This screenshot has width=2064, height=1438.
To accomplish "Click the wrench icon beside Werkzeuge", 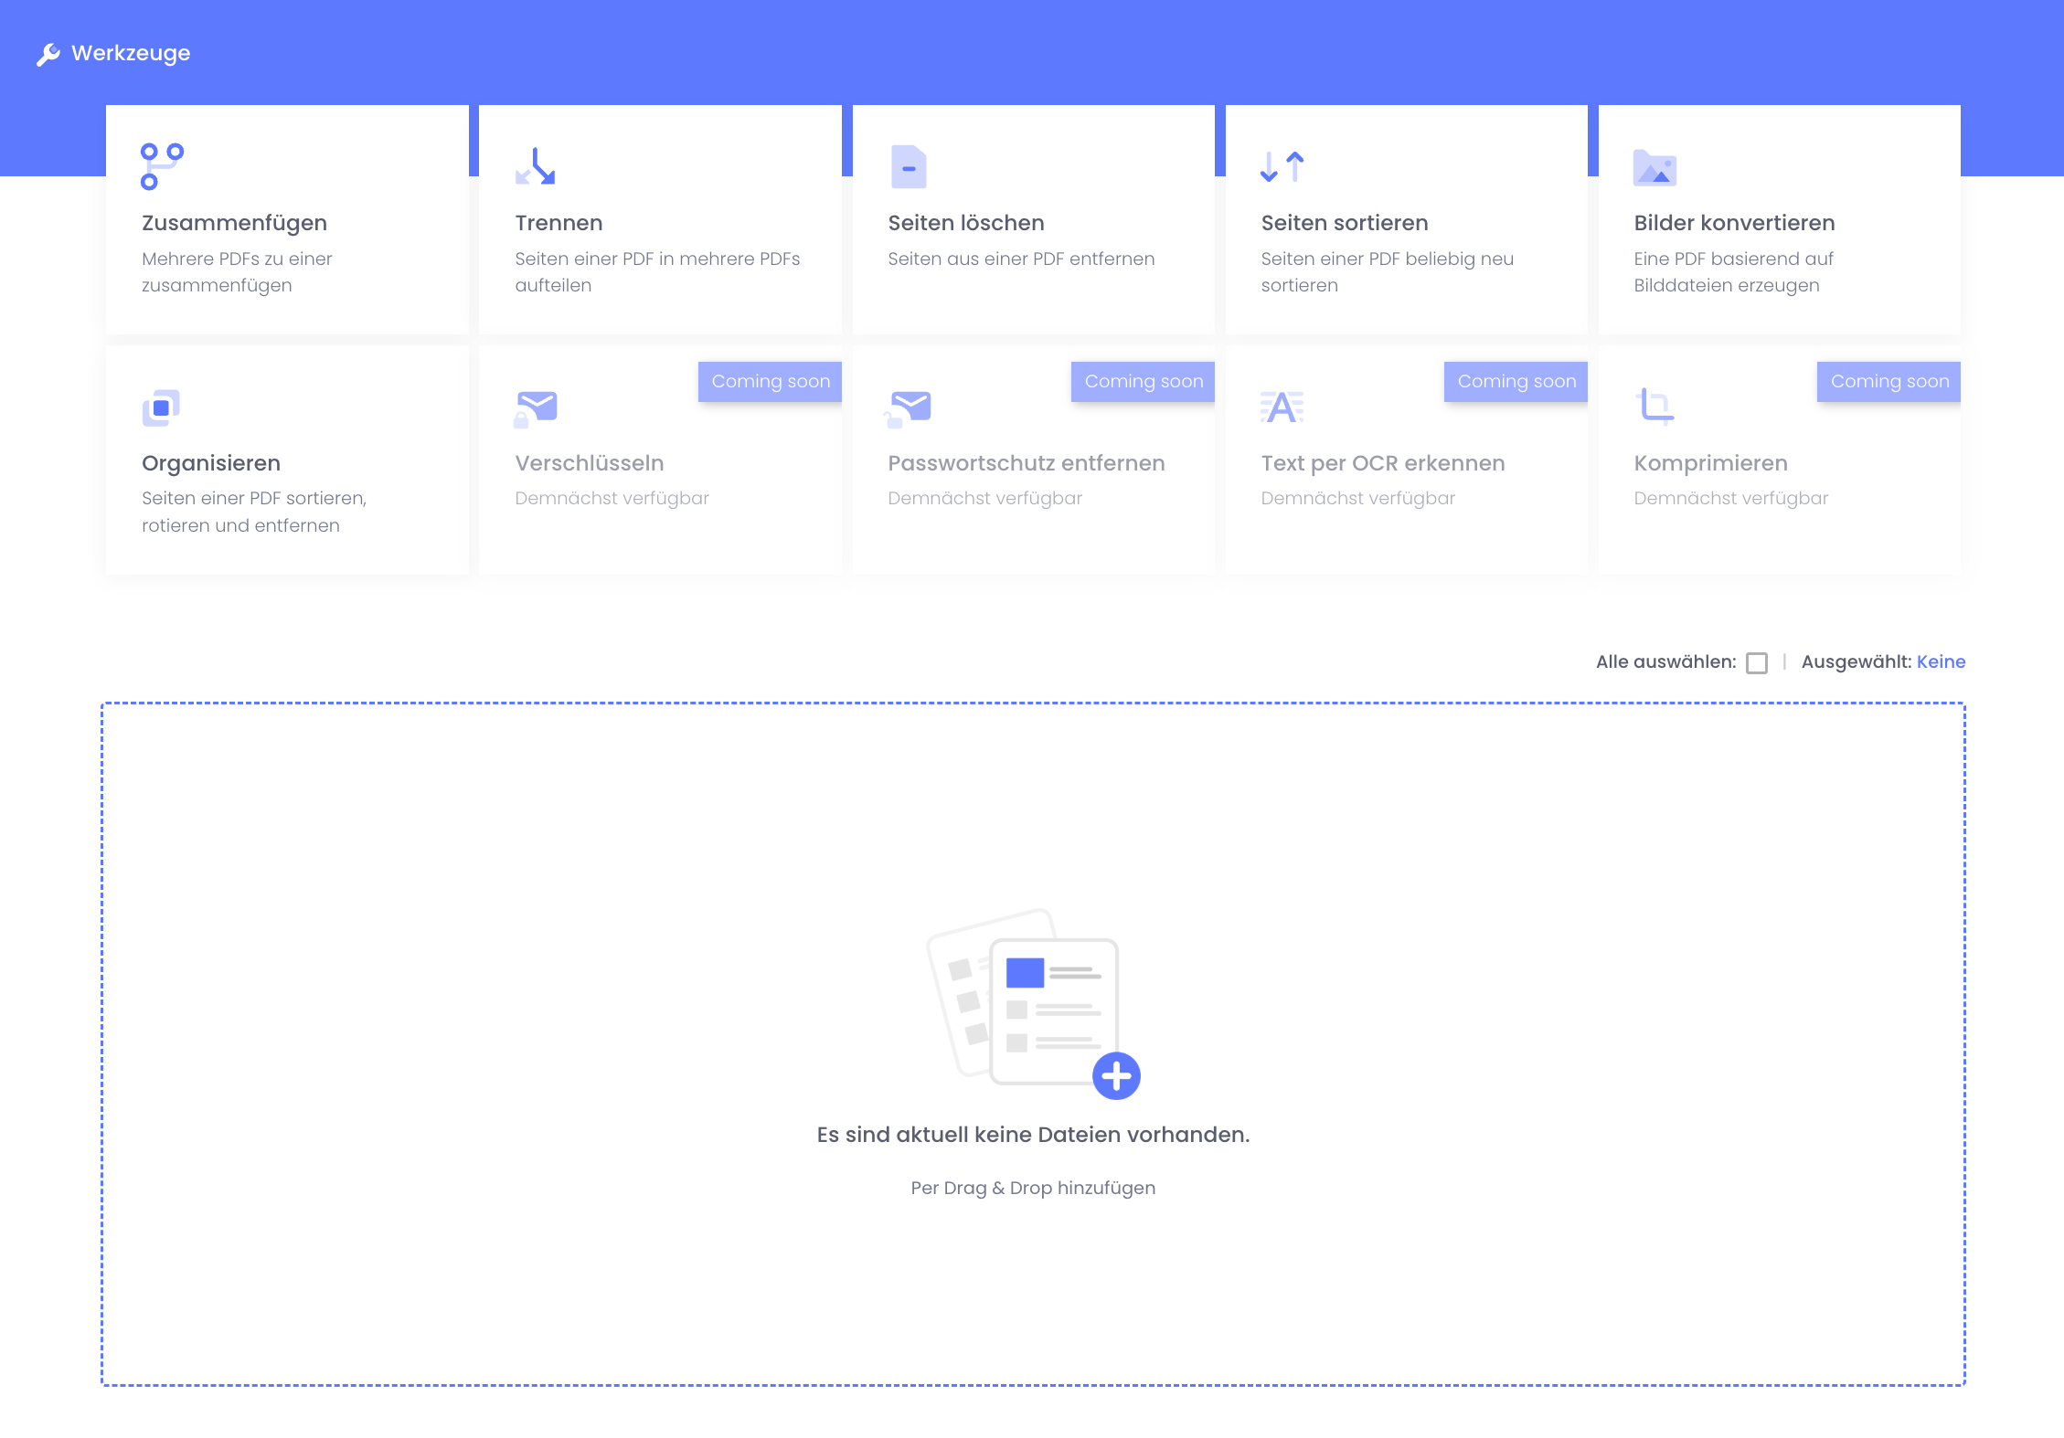I will pyautogui.click(x=48, y=54).
